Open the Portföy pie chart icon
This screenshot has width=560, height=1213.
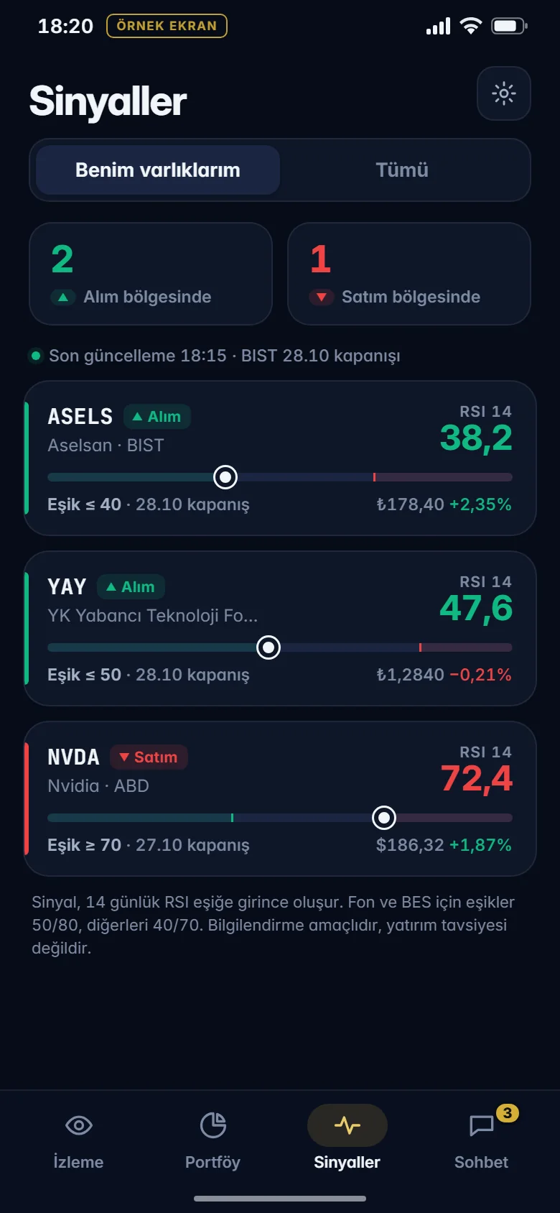pos(213,1125)
